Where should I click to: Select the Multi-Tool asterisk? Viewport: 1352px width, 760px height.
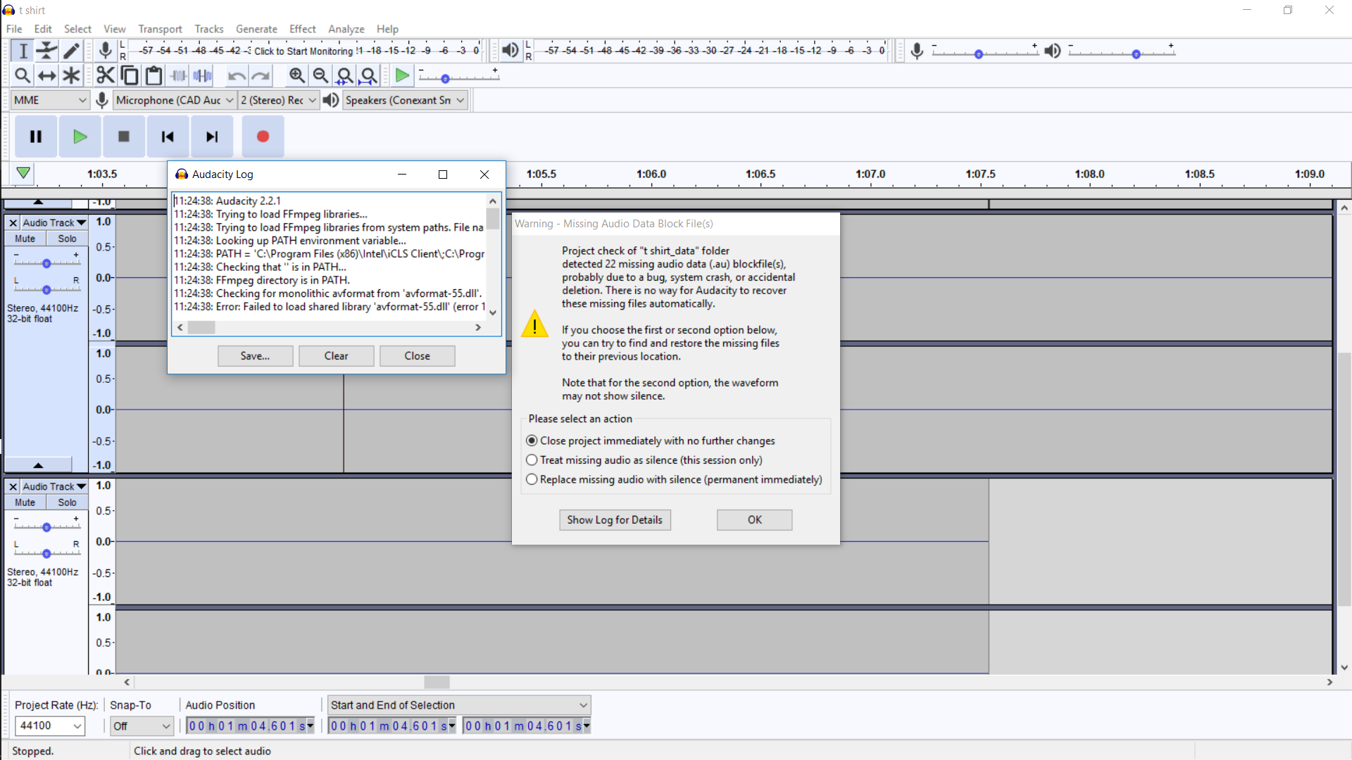point(71,75)
